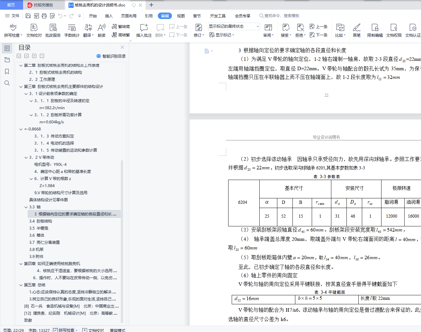Collapse the 3.3 轴 node
Image resolution: width=421 pixels, height=332 pixels.
tap(26, 207)
